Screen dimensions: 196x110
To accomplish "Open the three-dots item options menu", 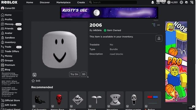I will point(159,25).
